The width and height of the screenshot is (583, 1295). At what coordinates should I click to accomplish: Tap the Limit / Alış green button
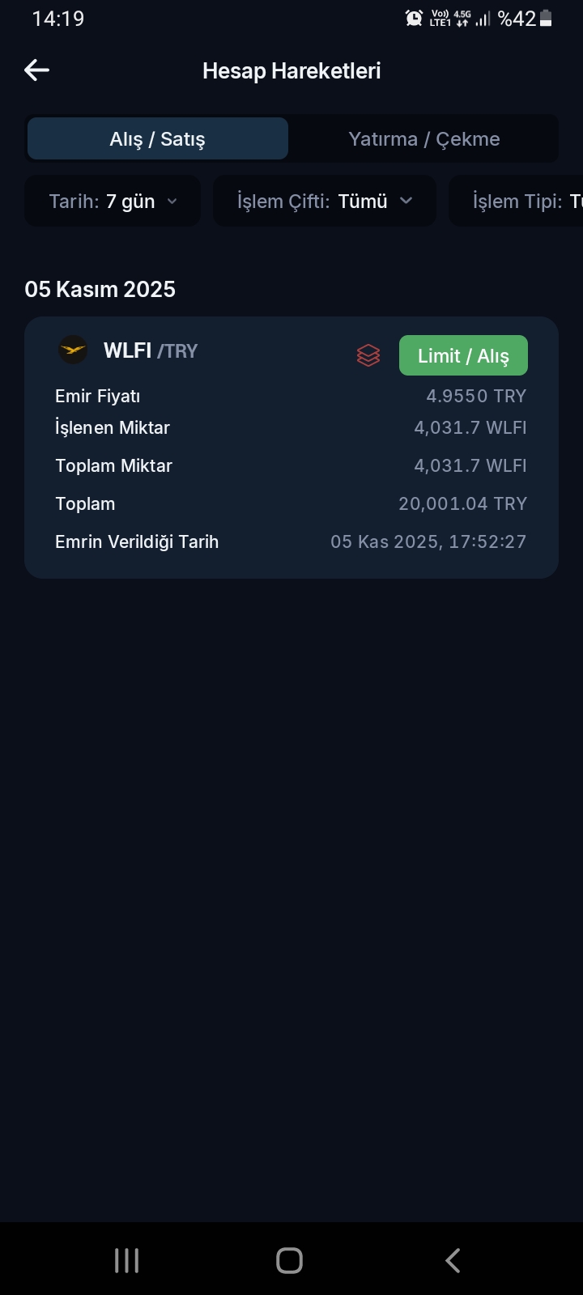click(x=463, y=356)
